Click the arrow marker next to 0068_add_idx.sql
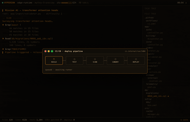This screenshot has width=190, height=122. point(168,96)
